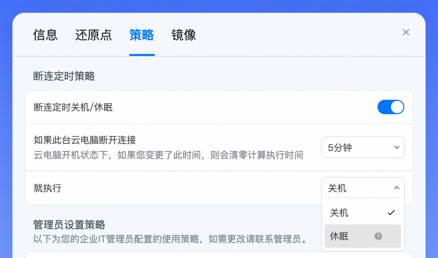The height and width of the screenshot is (258, 438).
Task: Click the question mark help icon beside 休眠
Action: point(378,236)
